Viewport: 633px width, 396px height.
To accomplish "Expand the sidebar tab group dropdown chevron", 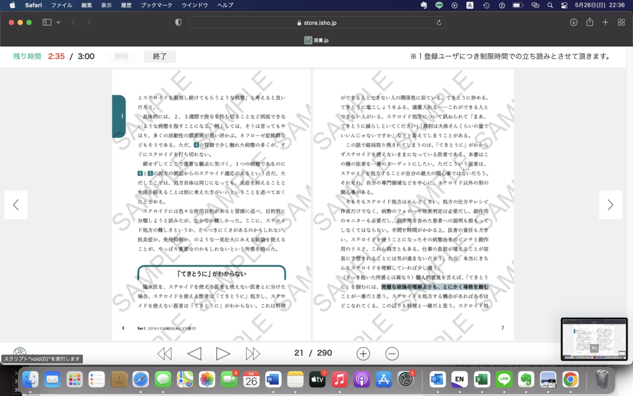I will click(x=59, y=22).
